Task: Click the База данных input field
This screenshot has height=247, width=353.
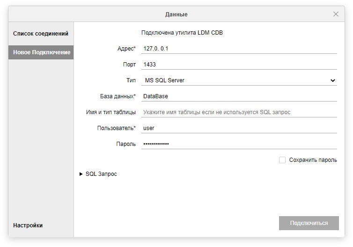Action: click(x=239, y=96)
